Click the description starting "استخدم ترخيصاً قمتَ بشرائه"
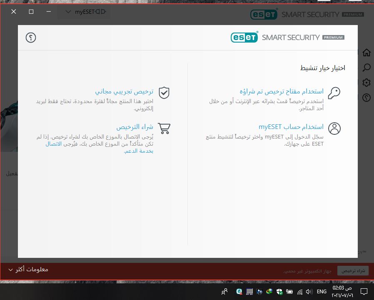This screenshot has height=300, width=374. (x=266, y=105)
